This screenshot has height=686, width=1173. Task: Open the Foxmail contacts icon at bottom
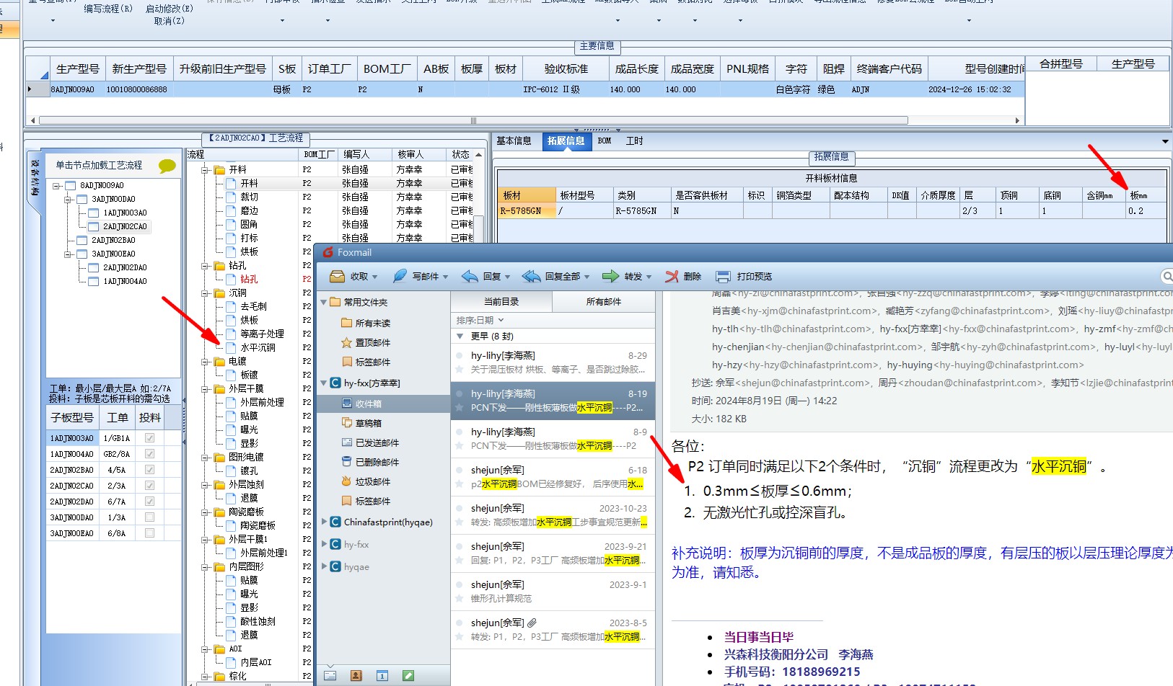tap(356, 675)
